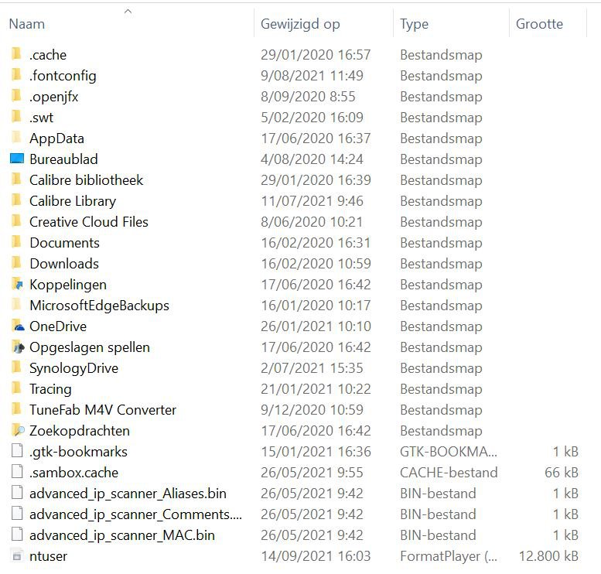Select the folder name Opgeslagen spellen
Screen dimensions: 601x574
coord(89,347)
